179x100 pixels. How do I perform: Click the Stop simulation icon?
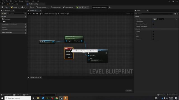(83, 7)
